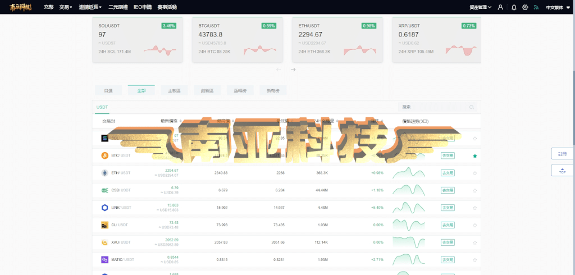Expand the 資產管理 dropdown
This screenshot has height=275, width=575.
pos(481,7)
